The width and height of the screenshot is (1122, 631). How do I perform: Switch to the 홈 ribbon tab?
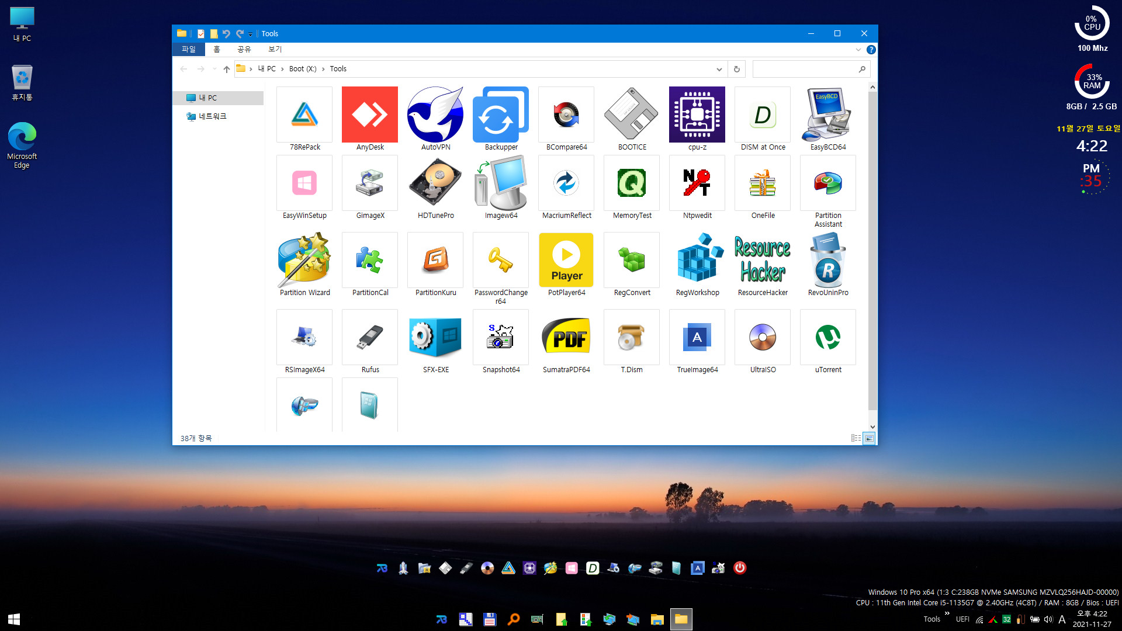pyautogui.click(x=217, y=49)
